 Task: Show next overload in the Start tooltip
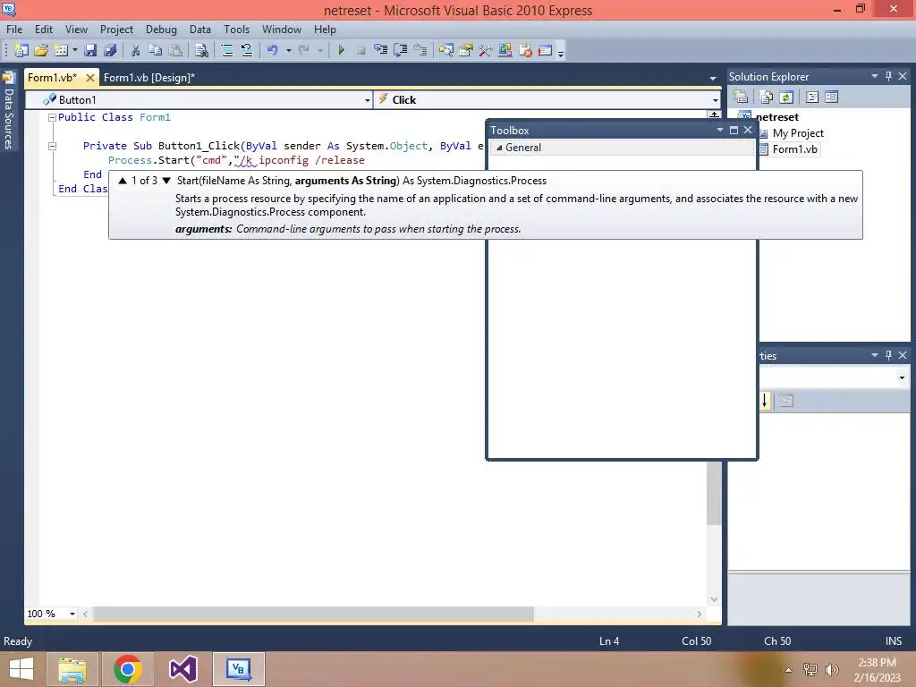click(x=166, y=181)
